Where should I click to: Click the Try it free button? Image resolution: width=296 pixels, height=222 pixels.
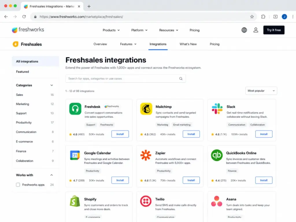(x=274, y=30)
